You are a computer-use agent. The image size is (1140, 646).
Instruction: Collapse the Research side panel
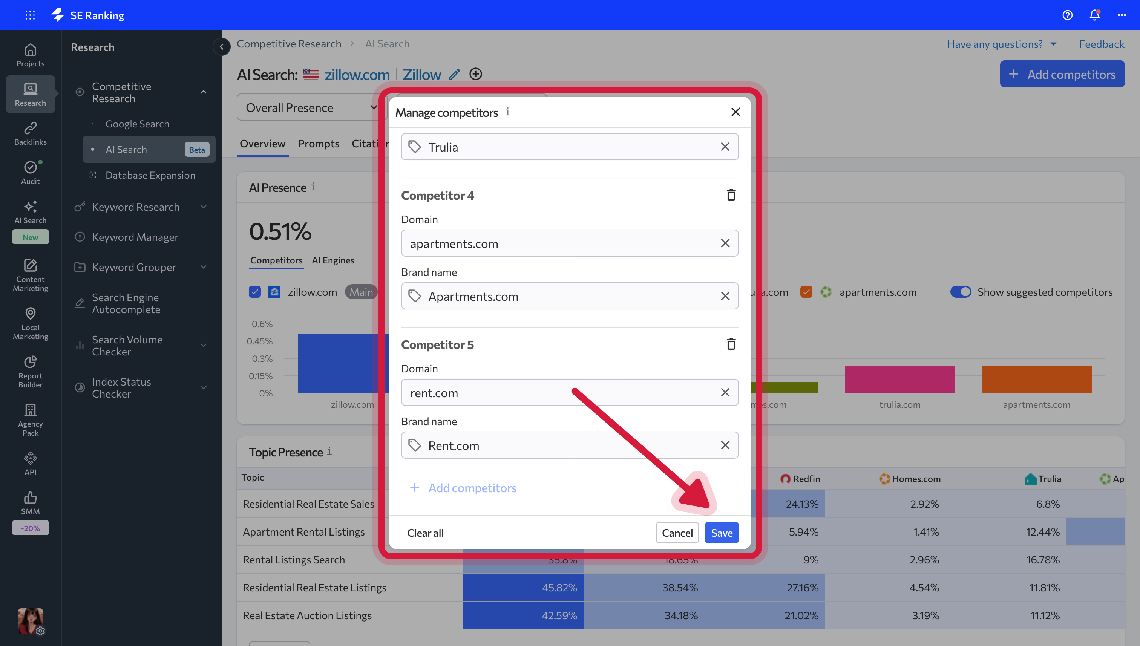pyautogui.click(x=221, y=47)
